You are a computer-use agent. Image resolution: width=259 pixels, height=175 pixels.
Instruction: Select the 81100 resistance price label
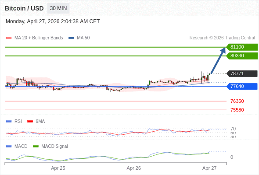(x=242, y=47)
